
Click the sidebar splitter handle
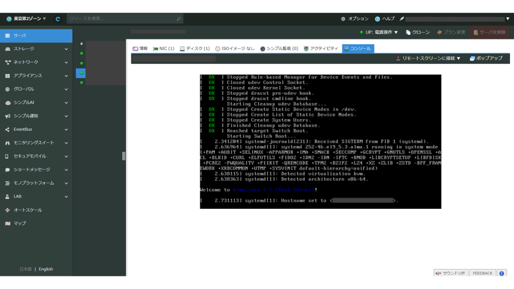[x=123, y=156]
